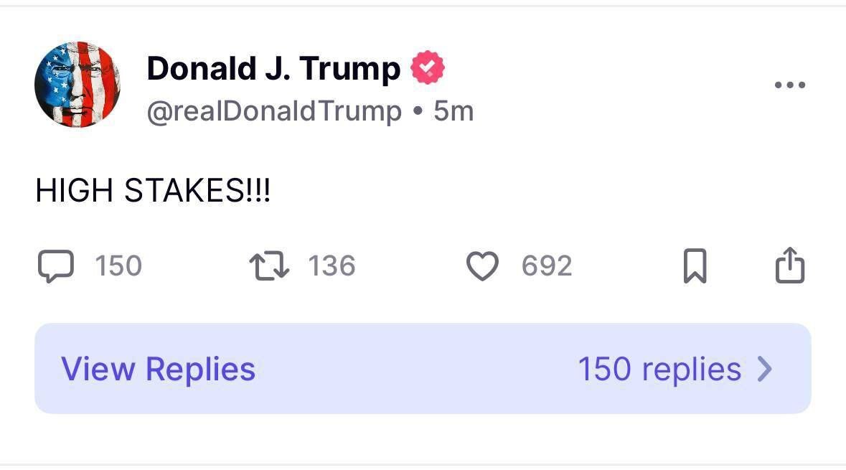Click the 692 likes count
The width and height of the screenshot is (846, 470).
[547, 265]
